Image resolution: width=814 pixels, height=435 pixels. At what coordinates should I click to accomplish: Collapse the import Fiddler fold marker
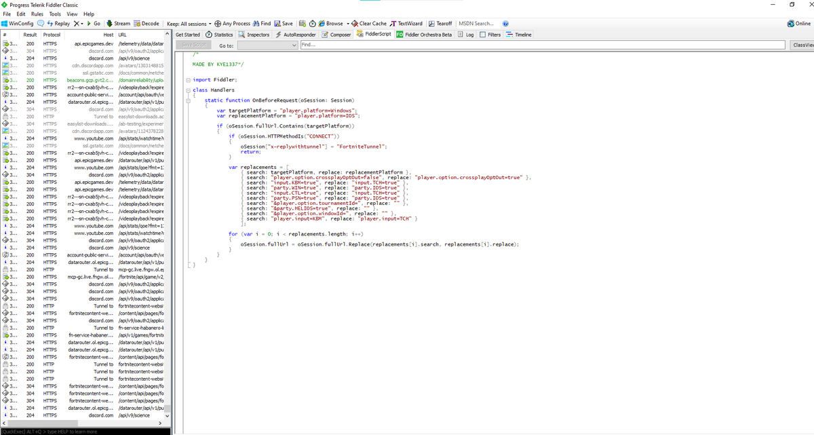point(188,79)
